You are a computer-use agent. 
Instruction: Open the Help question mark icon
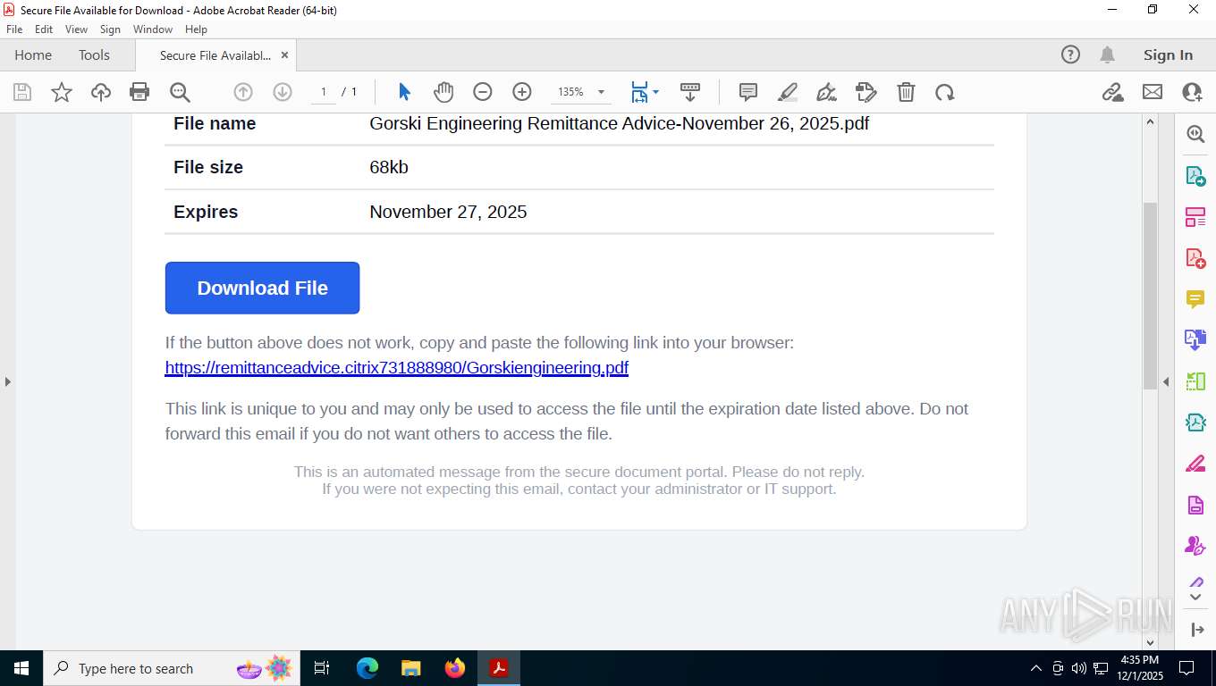tap(1070, 54)
